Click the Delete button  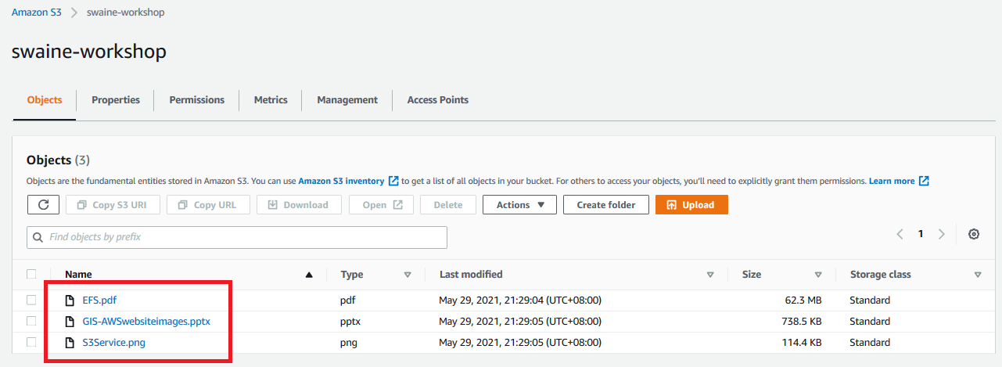coord(448,205)
